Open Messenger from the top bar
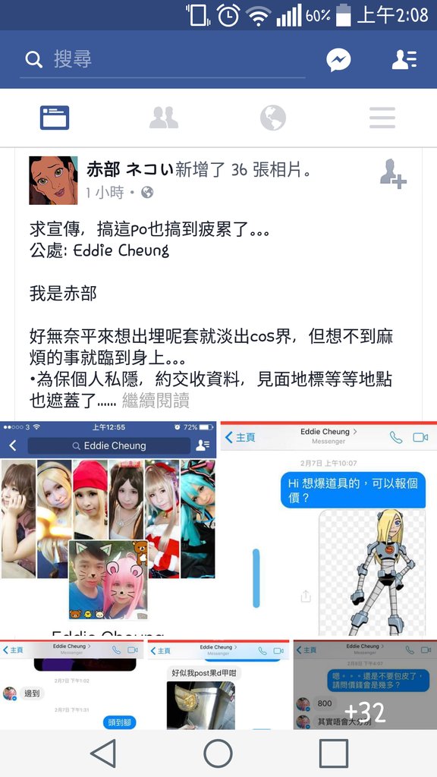Image resolution: width=437 pixels, height=777 pixels. 338,60
